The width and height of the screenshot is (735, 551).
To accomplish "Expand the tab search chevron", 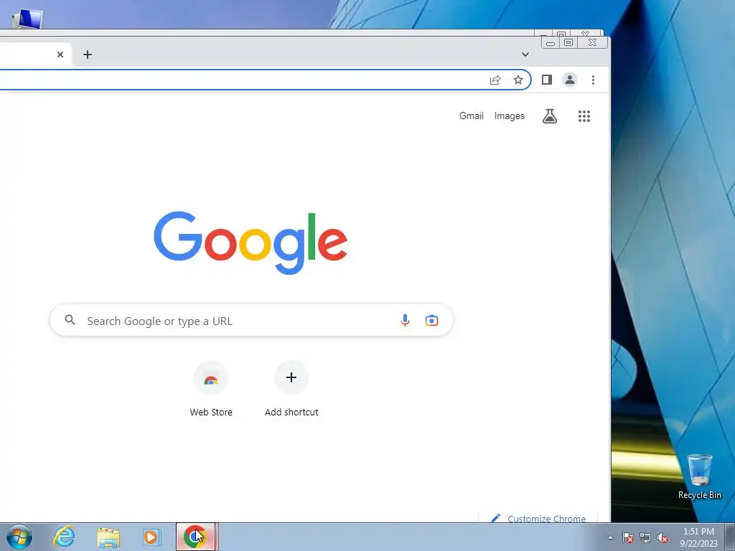I will (525, 55).
